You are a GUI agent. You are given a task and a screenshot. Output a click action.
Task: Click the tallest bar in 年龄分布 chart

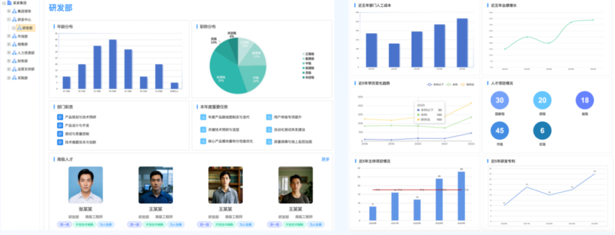pyautogui.click(x=113, y=64)
